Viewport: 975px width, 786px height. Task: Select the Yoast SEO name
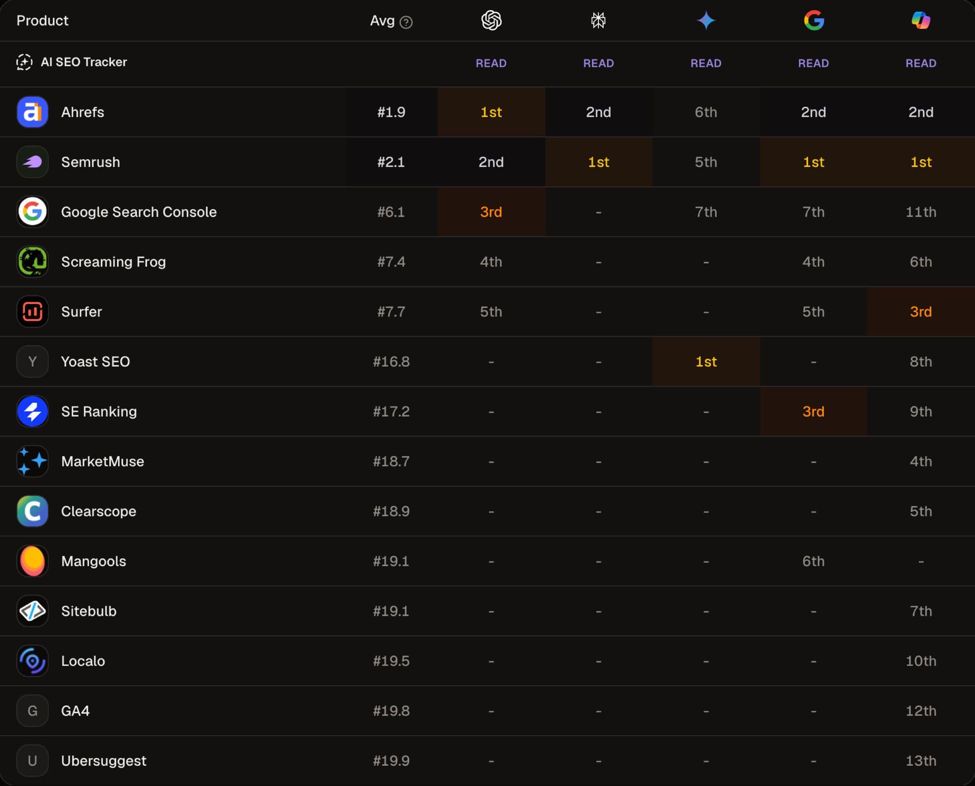point(95,361)
